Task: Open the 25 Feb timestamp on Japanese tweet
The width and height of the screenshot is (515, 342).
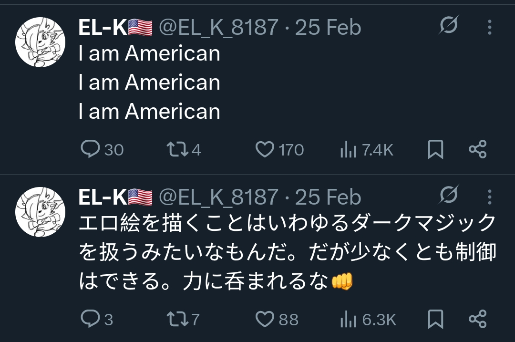Action: click(x=328, y=197)
